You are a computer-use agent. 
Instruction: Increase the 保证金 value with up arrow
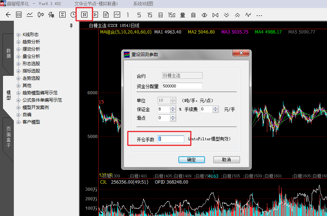173,107
